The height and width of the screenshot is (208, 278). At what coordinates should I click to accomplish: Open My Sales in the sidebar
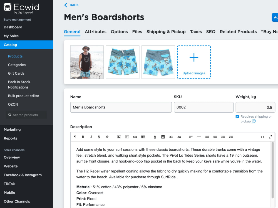tap(11, 36)
